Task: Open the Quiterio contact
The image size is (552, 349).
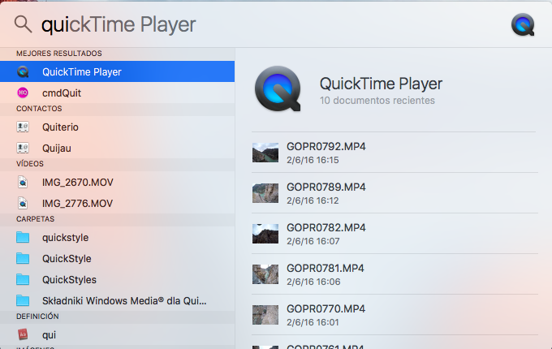Action: pyautogui.click(x=117, y=127)
